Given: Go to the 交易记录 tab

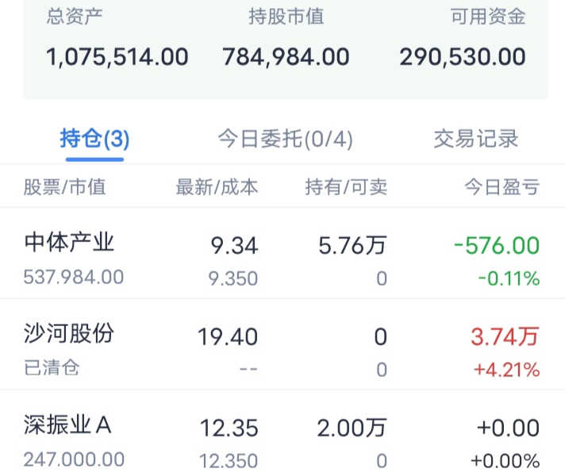Looking at the screenshot, I should pos(476,140).
